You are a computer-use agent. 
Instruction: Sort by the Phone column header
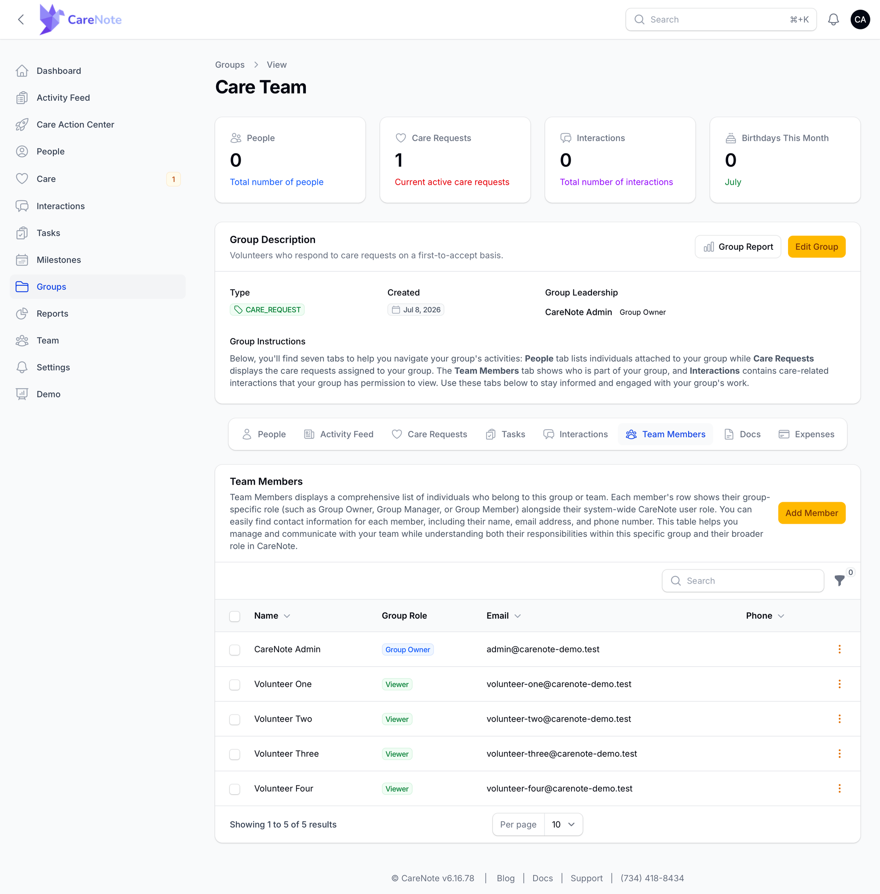765,616
